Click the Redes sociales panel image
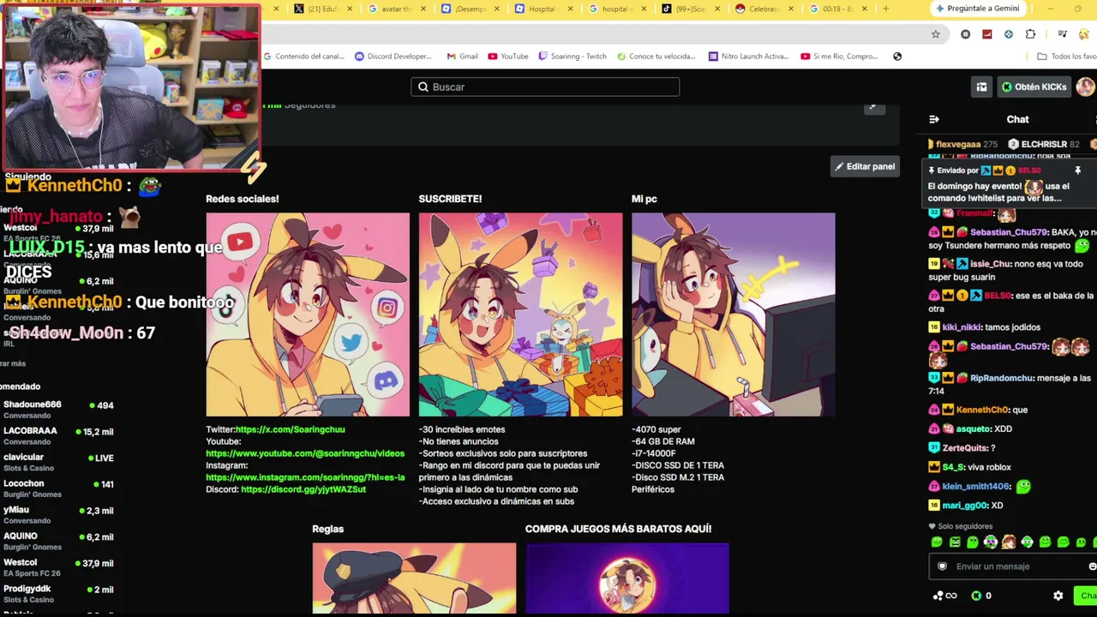This screenshot has height=617, width=1097. [308, 314]
